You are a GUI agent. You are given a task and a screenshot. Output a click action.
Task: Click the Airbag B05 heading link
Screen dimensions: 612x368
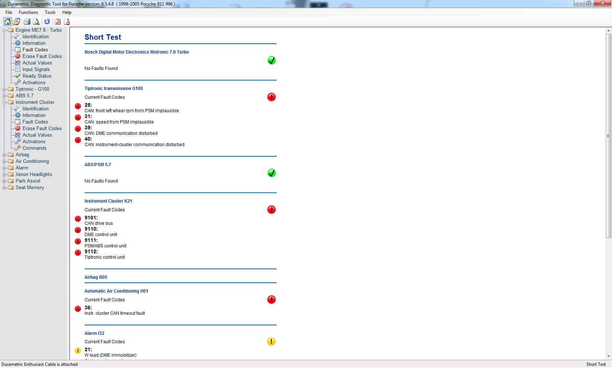[96, 277]
